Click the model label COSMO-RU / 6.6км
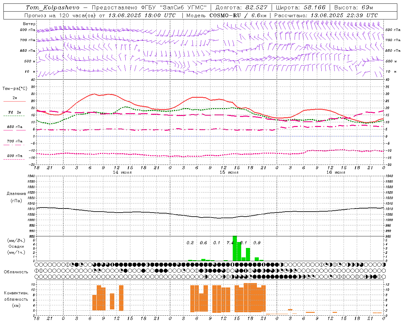The height and width of the screenshot is (321, 402). [238, 15]
